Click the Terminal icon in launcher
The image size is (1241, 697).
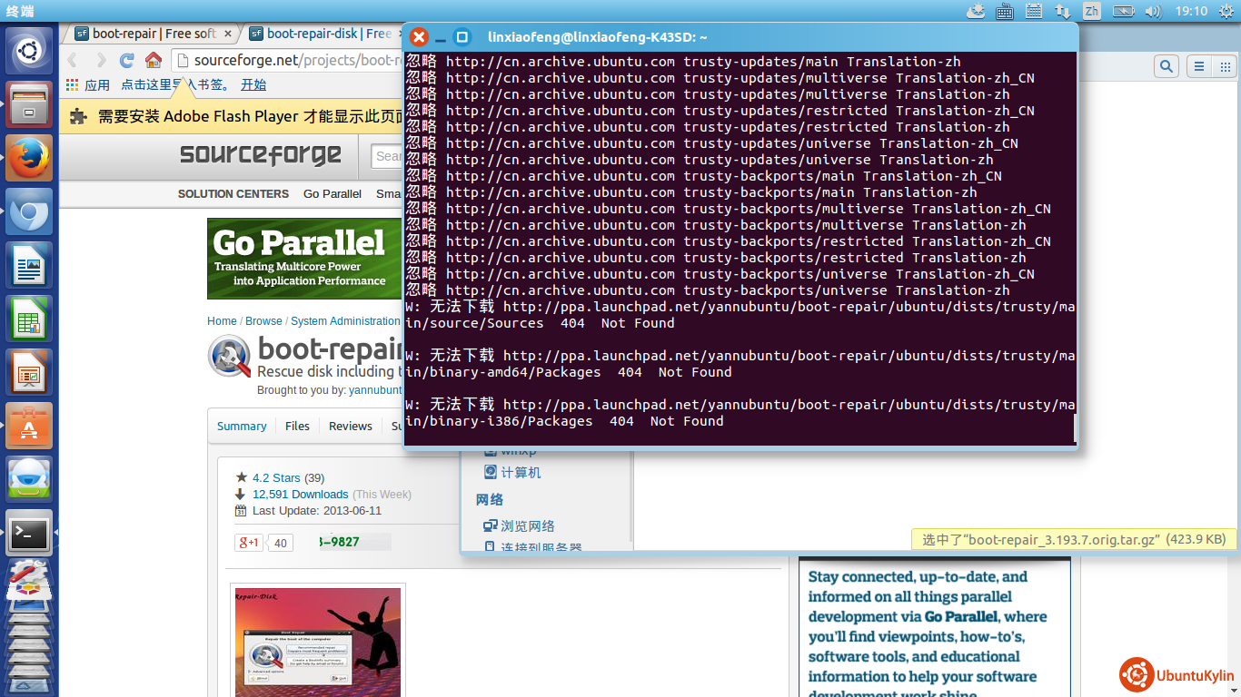pyautogui.click(x=29, y=534)
